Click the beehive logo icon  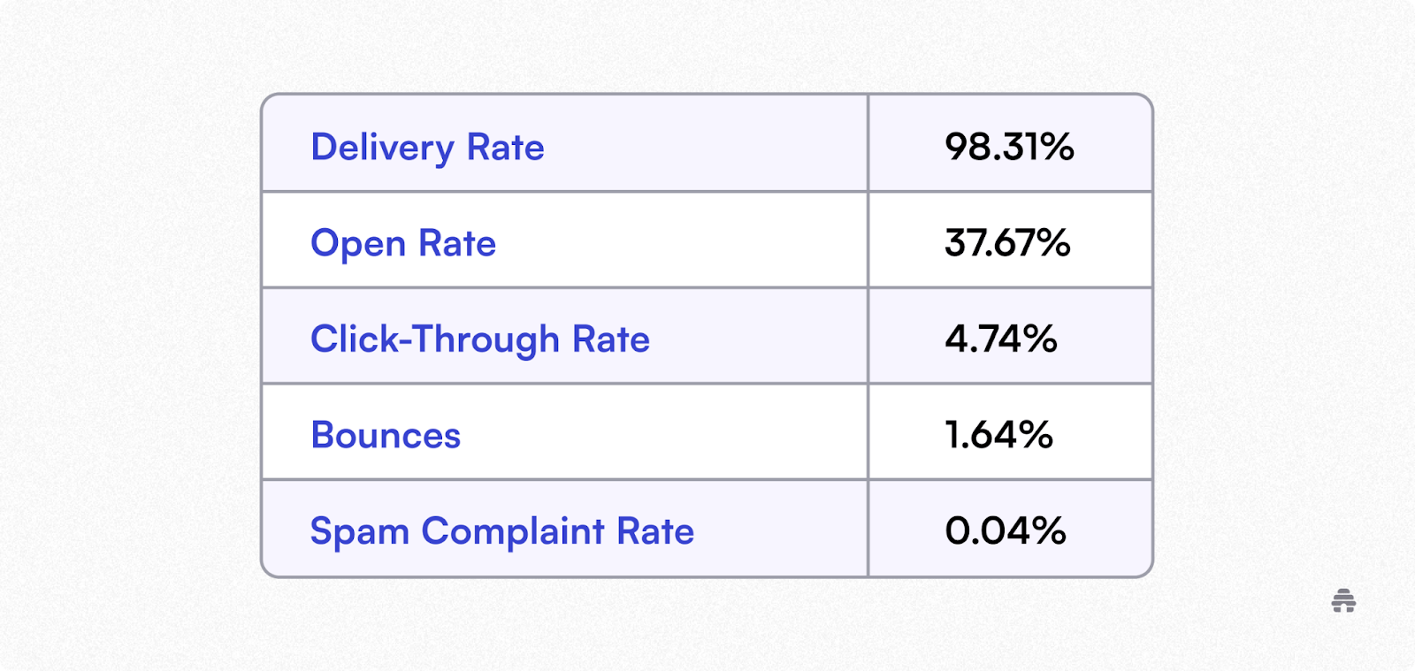click(1343, 601)
